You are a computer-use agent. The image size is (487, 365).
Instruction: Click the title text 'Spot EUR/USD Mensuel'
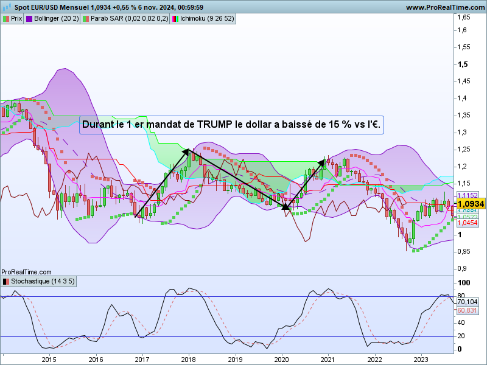point(52,7)
